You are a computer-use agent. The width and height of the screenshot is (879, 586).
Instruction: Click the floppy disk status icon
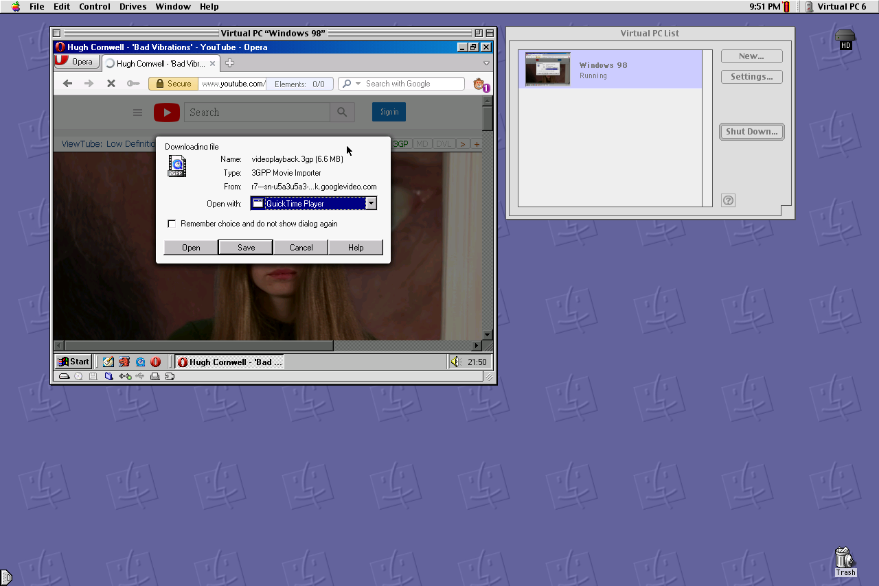pos(93,376)
